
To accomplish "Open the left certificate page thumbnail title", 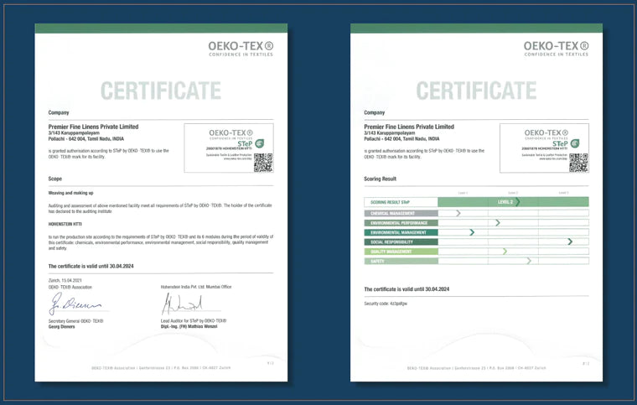I will (x=160, y=90).
